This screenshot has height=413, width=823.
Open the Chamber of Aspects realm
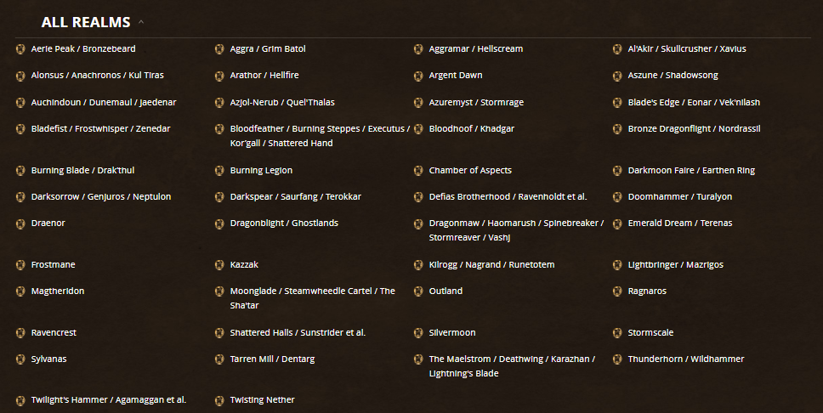click(x=470, y=171)
